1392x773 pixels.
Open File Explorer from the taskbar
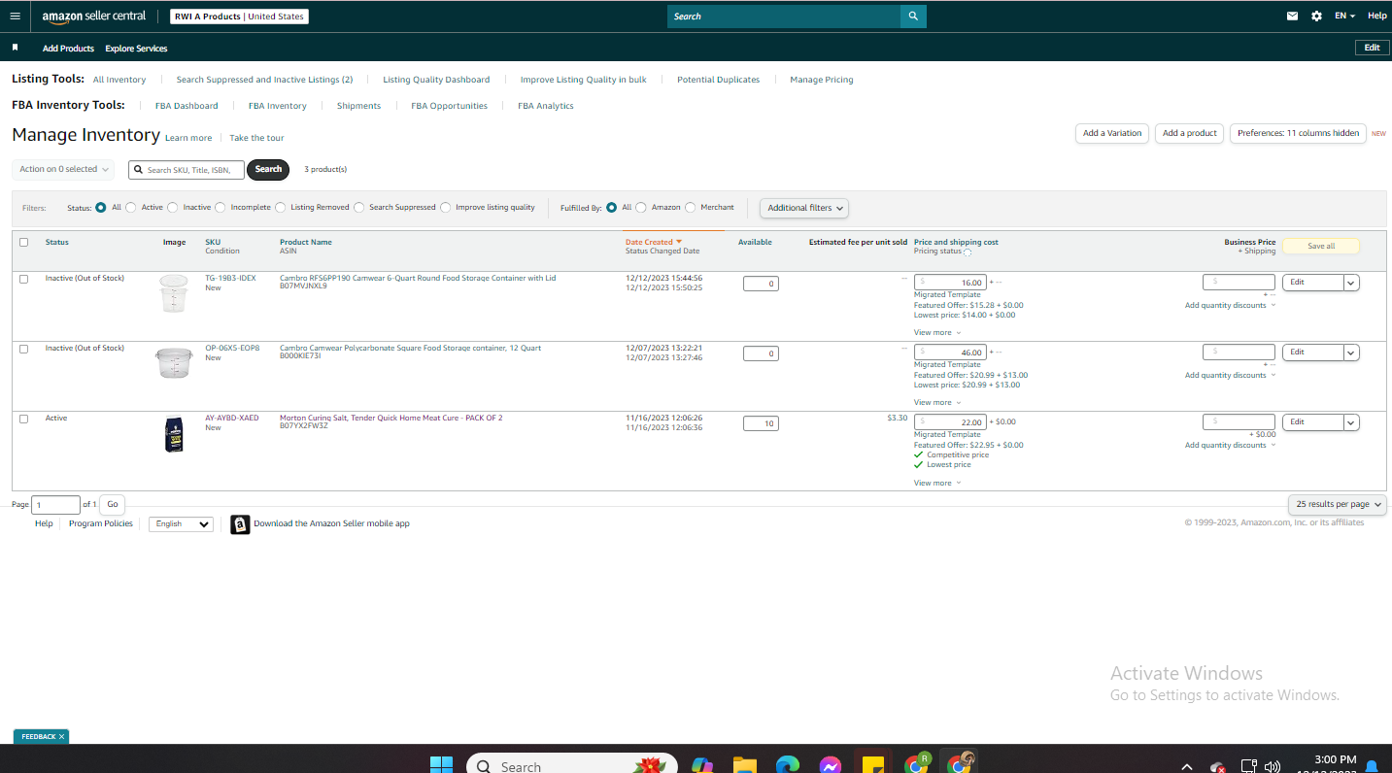pos(744,765)
